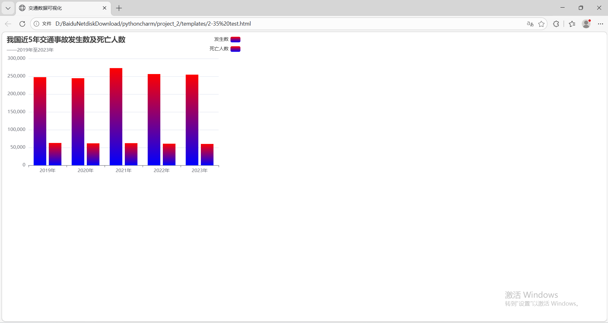The image size is (608, 323).
Task: Click the 50,000 y-axis label
Action: [x=18, y=147]
